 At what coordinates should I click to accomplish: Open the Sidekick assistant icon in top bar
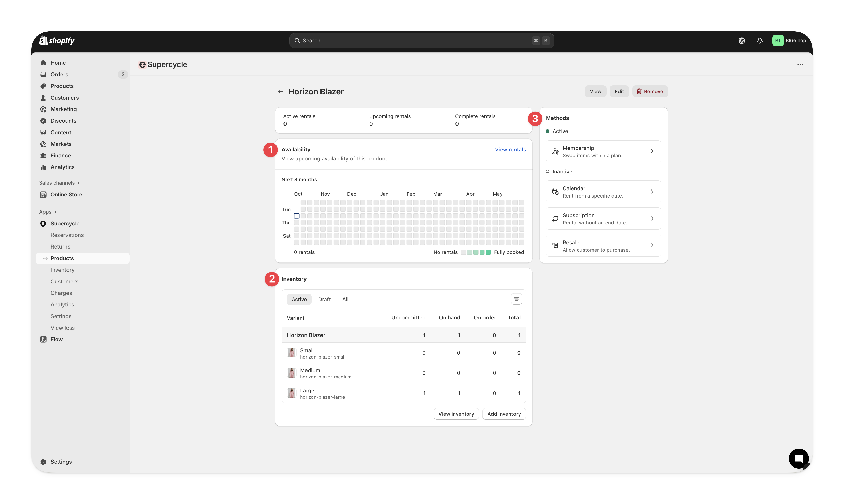742,40
